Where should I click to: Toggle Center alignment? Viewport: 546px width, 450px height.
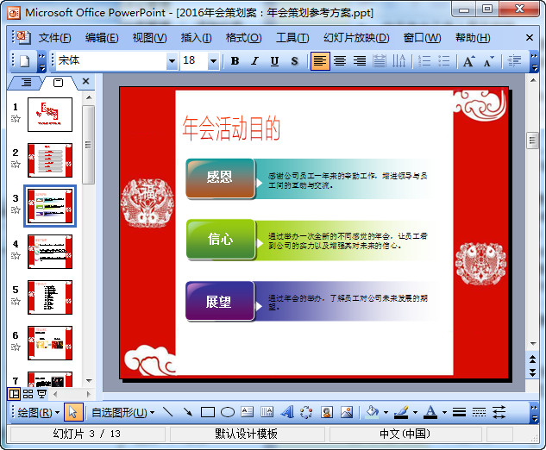(x=340, y=61)
